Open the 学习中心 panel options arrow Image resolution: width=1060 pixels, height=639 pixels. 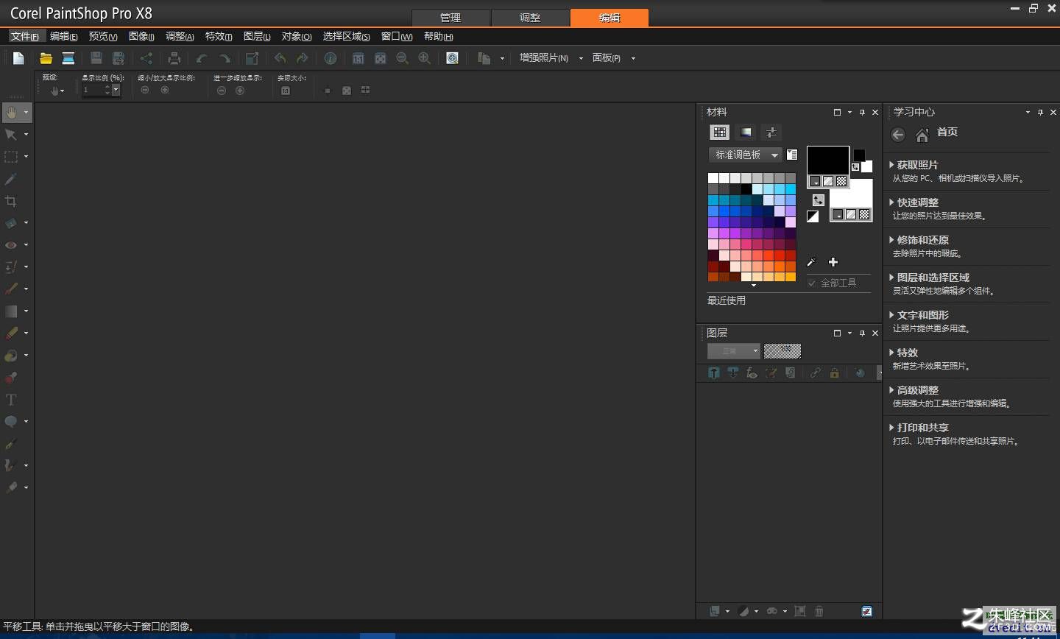pos(1028,113)
